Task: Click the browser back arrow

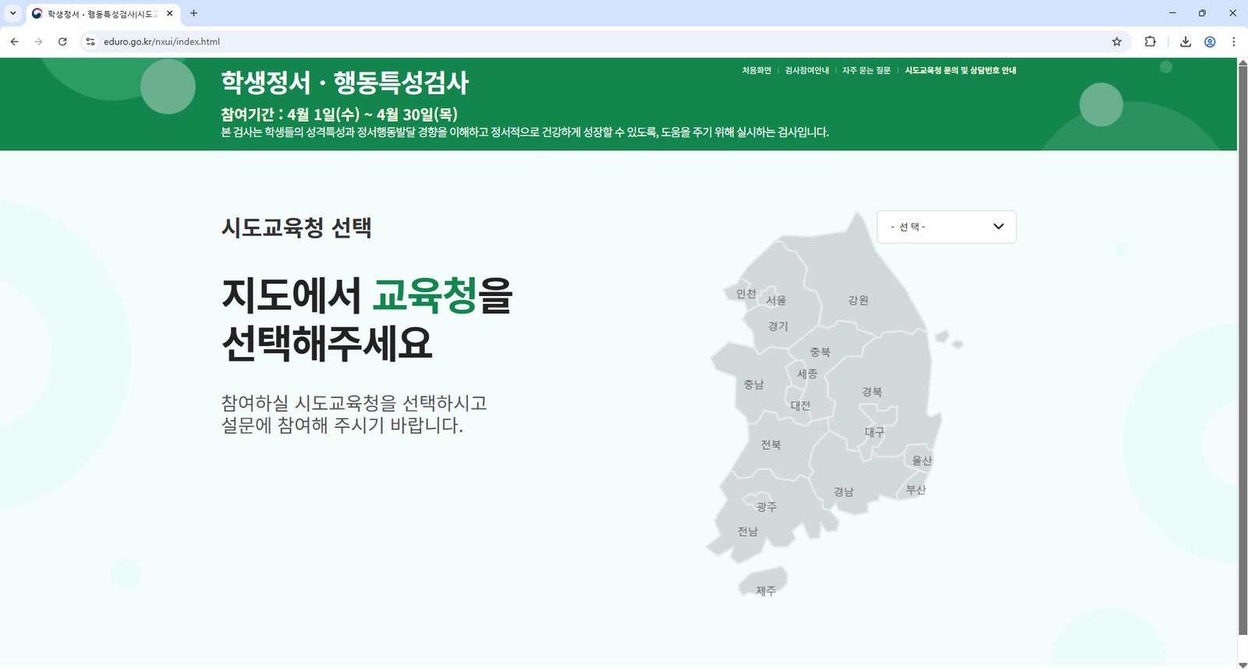Action: 15,42
